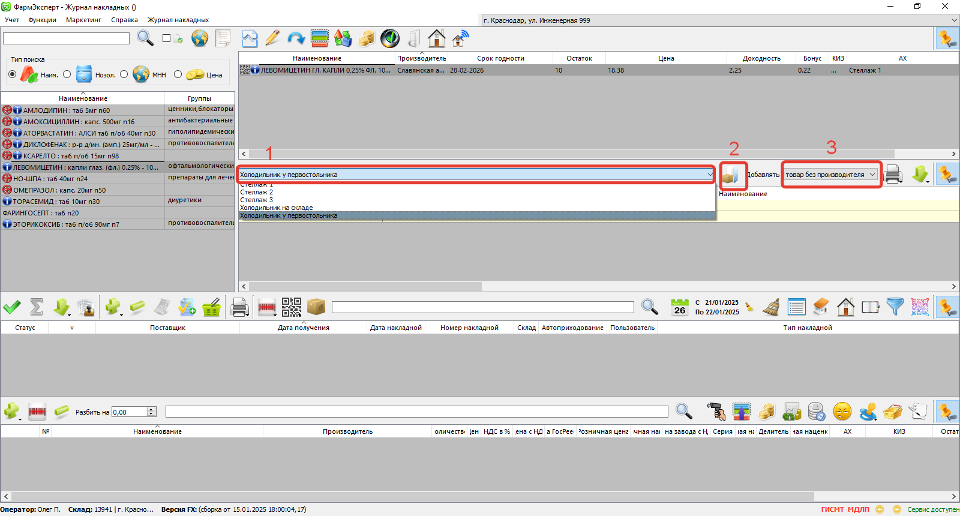This screenshot has width=960, height=516.
Task: Open the 'Справка' menu
Action: 124,20
